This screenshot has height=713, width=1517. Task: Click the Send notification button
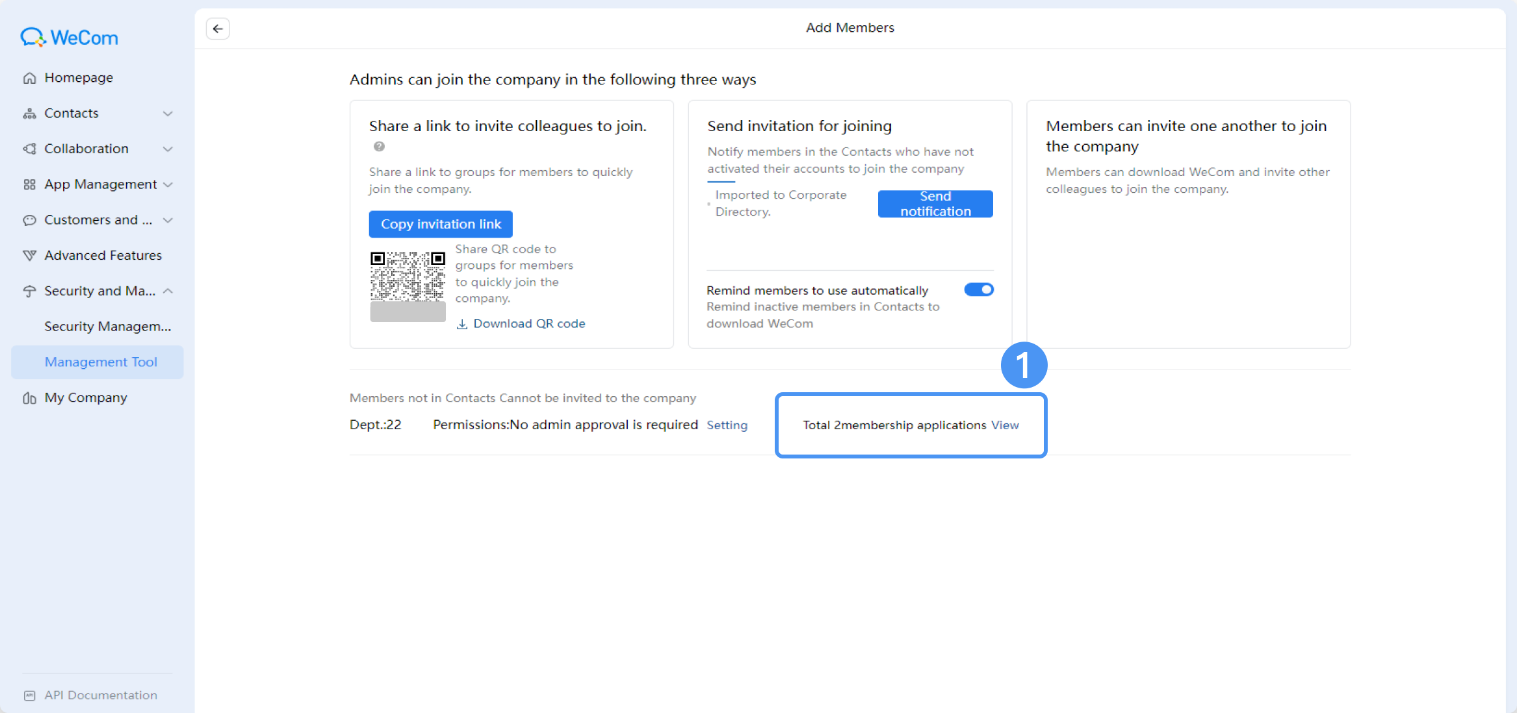(x=935, y=204)
